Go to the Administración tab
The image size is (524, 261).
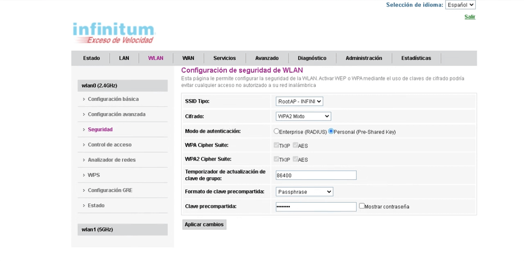pyautogui.click(x=364, y=58)
